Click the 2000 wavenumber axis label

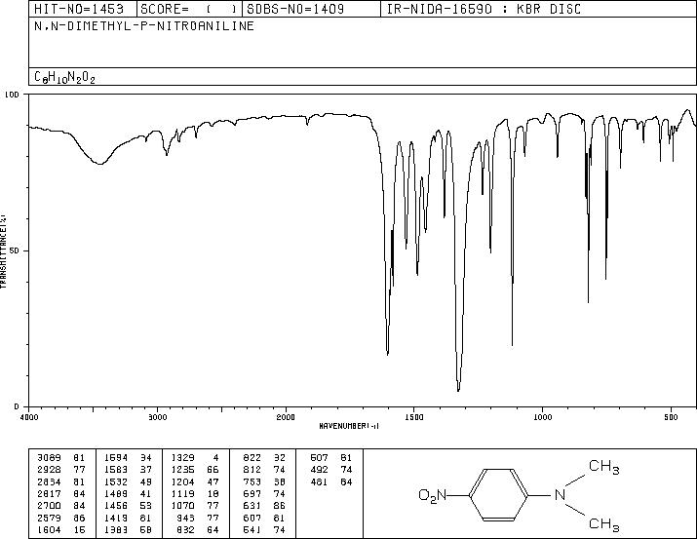(x=286, y=417)
